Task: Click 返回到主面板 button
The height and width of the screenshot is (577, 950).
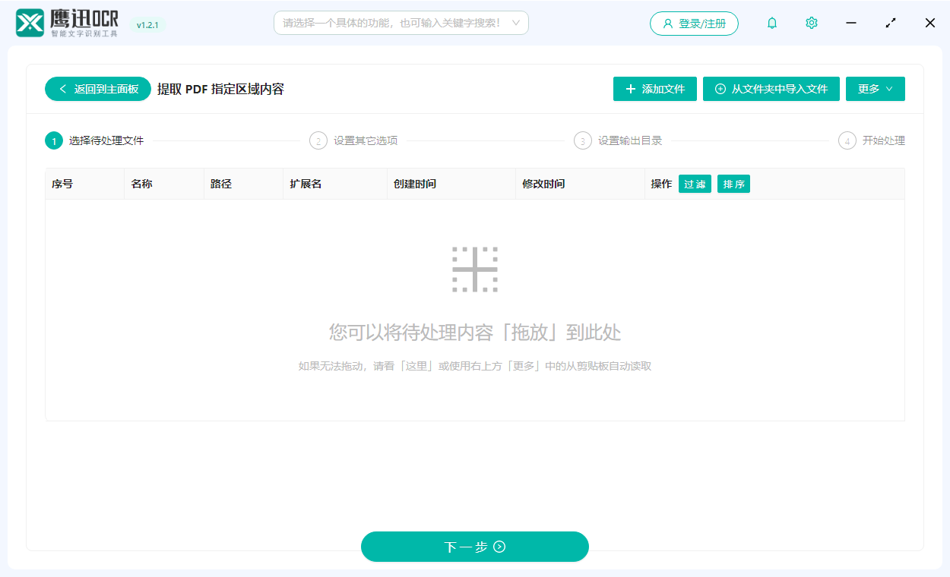Action: [x=98, y=89]
